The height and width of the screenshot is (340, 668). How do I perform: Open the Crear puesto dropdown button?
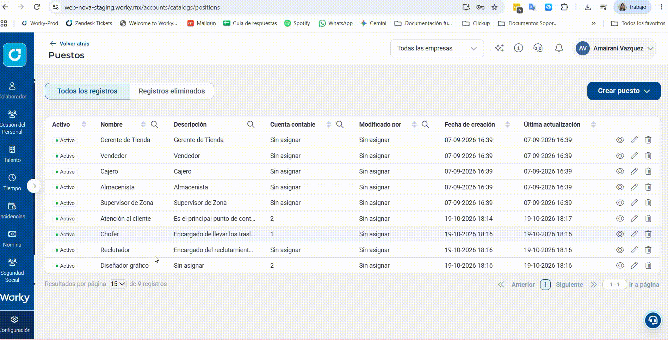(624, 91)
